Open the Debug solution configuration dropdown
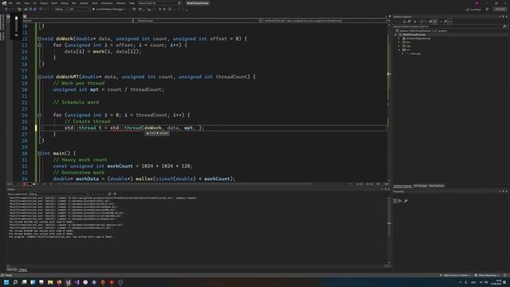 tap(61, 10)
